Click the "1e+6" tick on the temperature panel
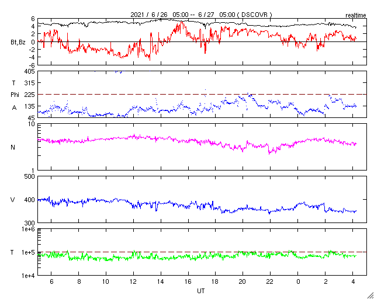The width and height of the screenshot is (374, 299). point(29,229)
